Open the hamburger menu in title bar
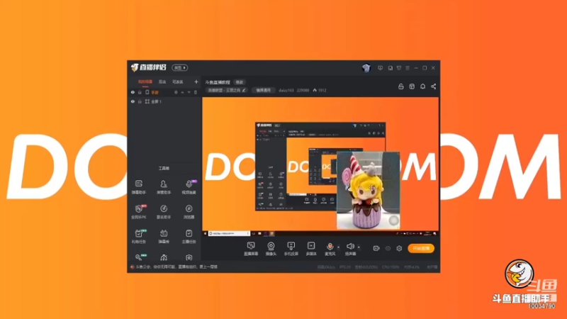 [x=408, y=68]
